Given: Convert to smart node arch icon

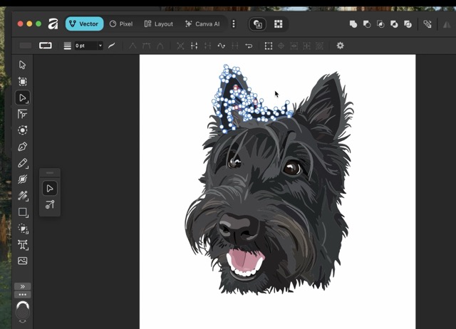Looking at the screenshot, I should [x=160, y=46].
